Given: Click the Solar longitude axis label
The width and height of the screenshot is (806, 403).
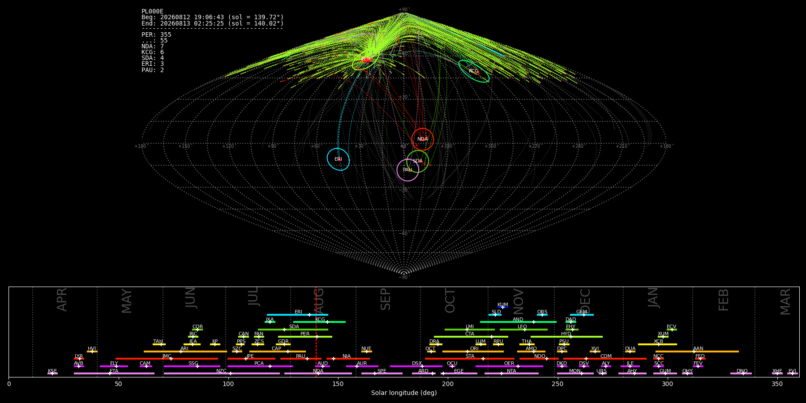Looking at the screenshot, I should pyautogui.click(x=404, y=393).
